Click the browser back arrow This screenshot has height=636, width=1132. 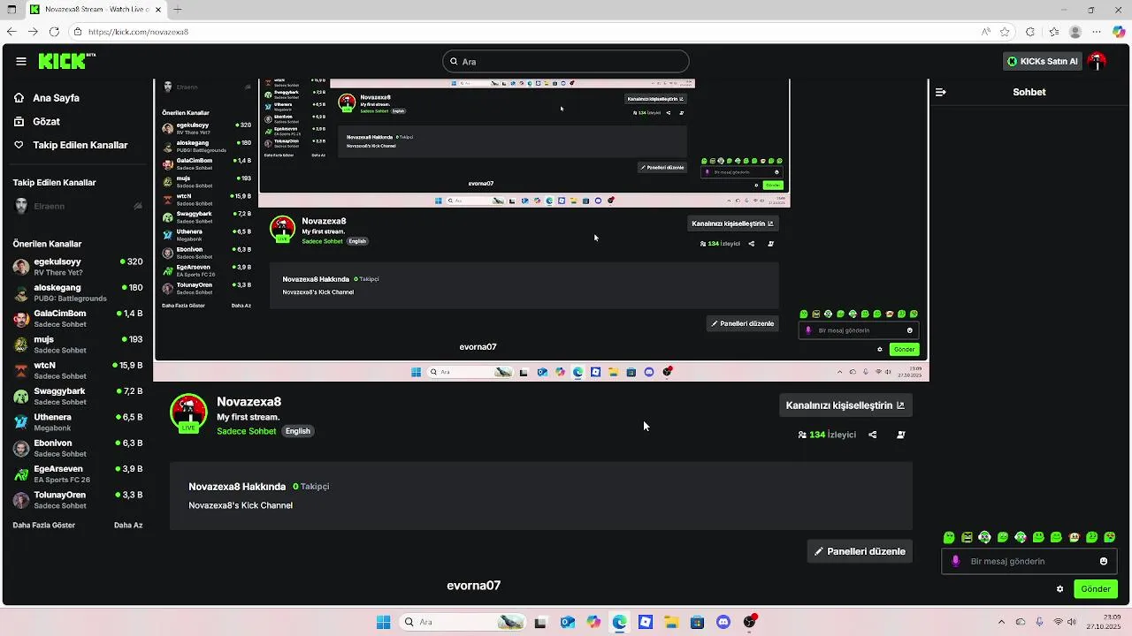pyautogui.click(x=12, y=32)
